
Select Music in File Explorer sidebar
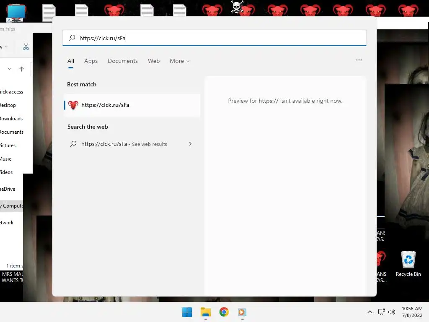[5, 159]
